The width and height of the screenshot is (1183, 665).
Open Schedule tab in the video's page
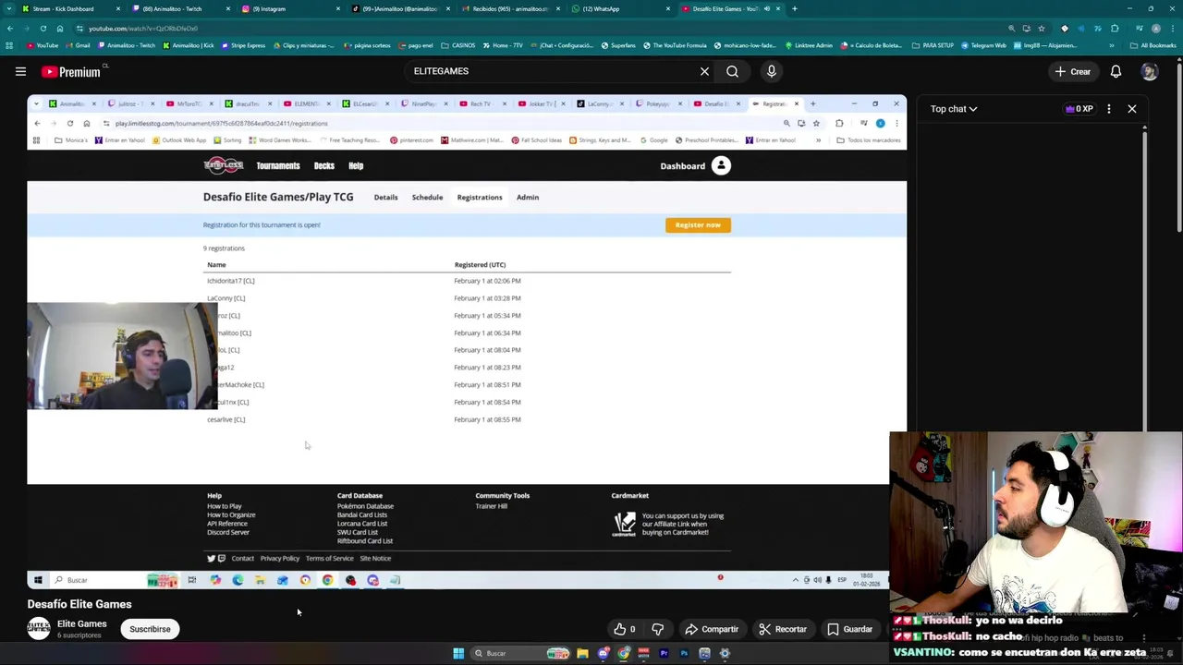(x=427, y=197)
